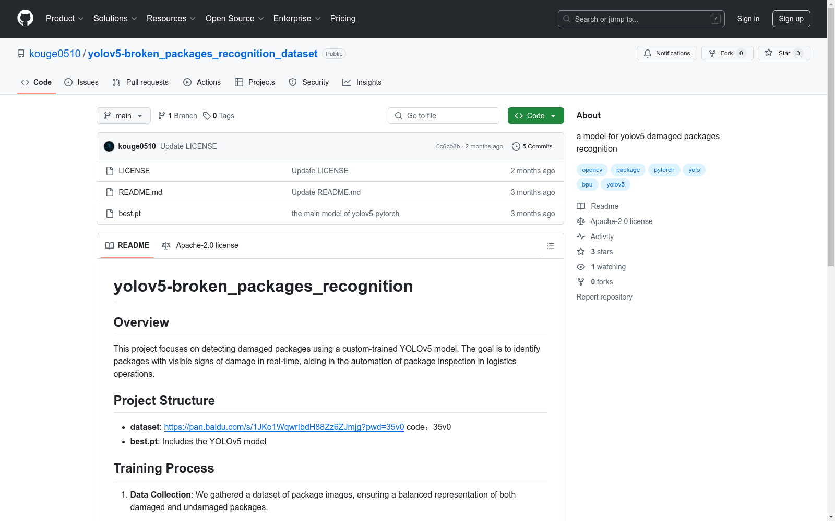835x521 pixels.
Task: Click the Activity pulse icon
Action: tap(581, 236)
